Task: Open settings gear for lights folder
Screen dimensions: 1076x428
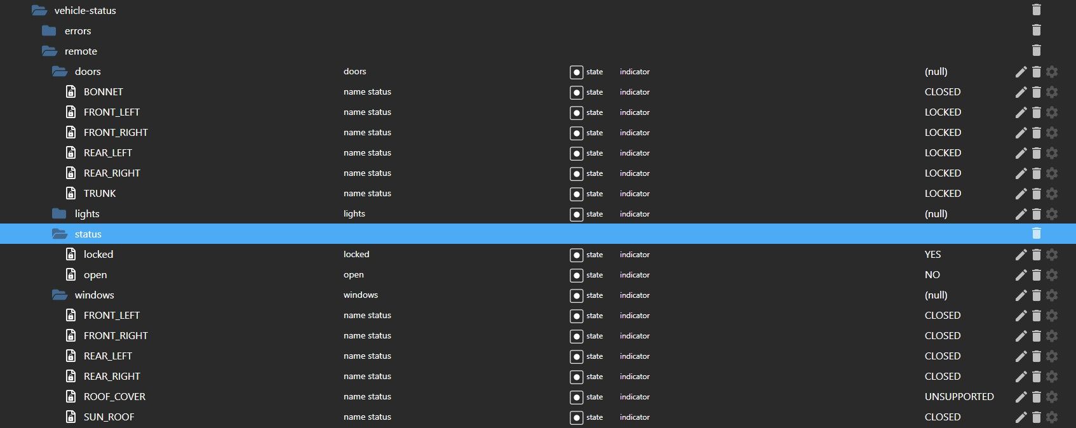Action: tap(1052, 214)
